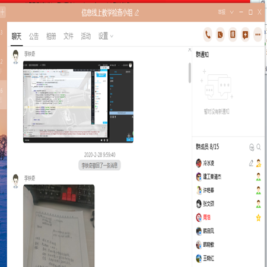Viewport: 267px width, 267px height.
Task: Edit the group name with pencil icon
Action: pos(137,13)
